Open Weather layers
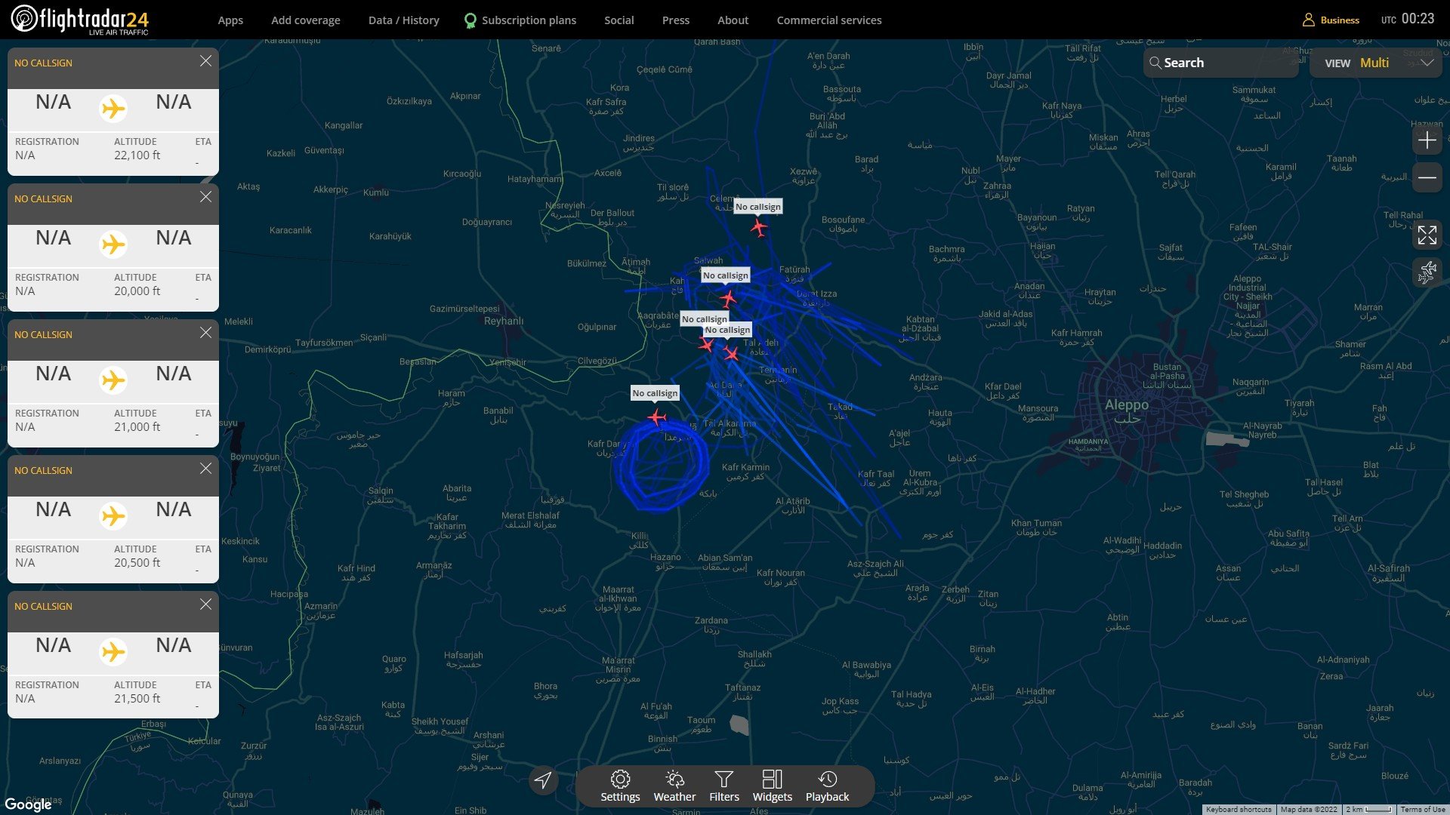 (x=674, y=786)
